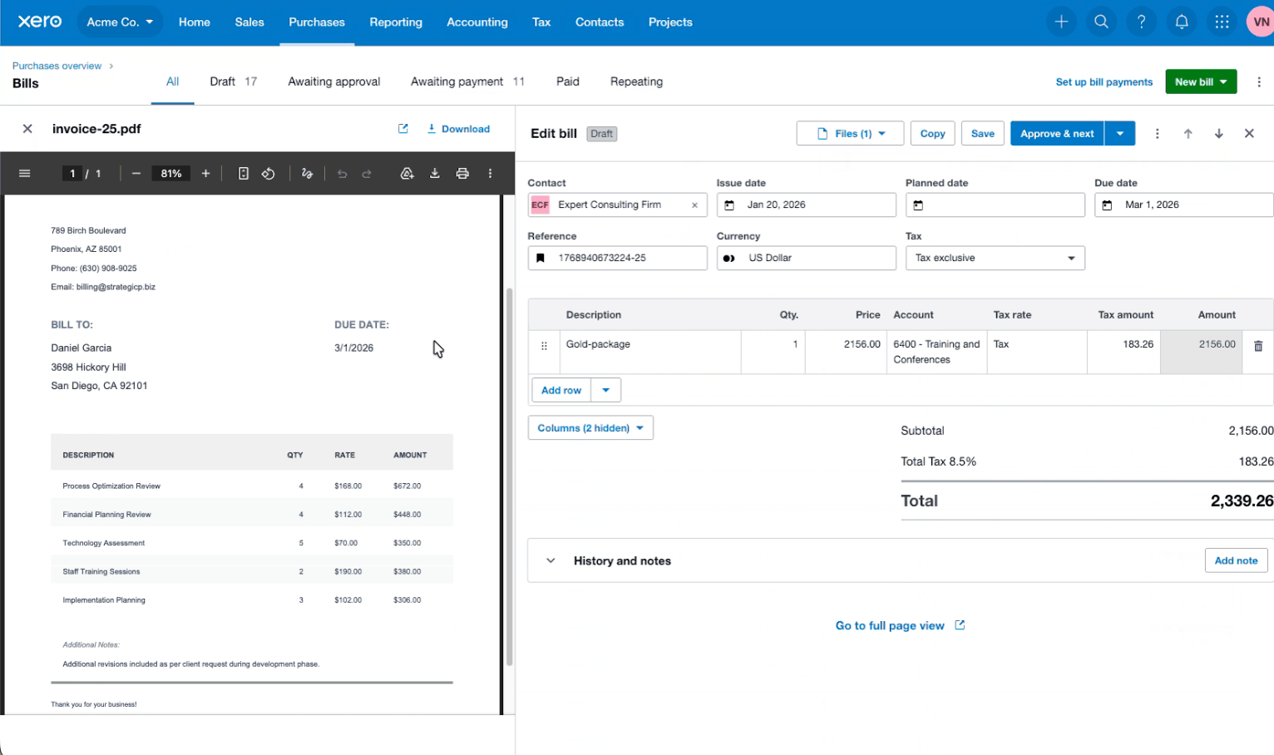Select the Draw annotation tool in PDF viewer
This screenshot has height=755, width=1274.
point(307,173)
